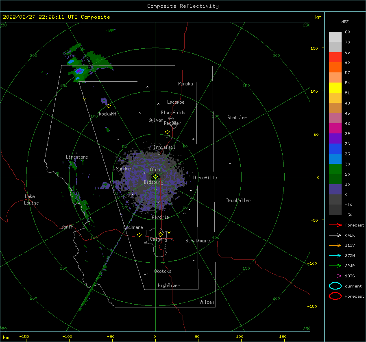Click the yellow diamond marker near RockyMH

[109, 106]
